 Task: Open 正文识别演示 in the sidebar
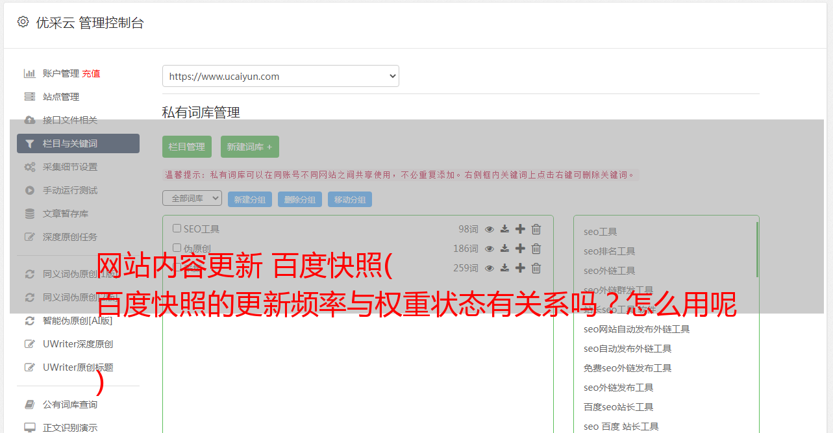[x=70, y=428]
